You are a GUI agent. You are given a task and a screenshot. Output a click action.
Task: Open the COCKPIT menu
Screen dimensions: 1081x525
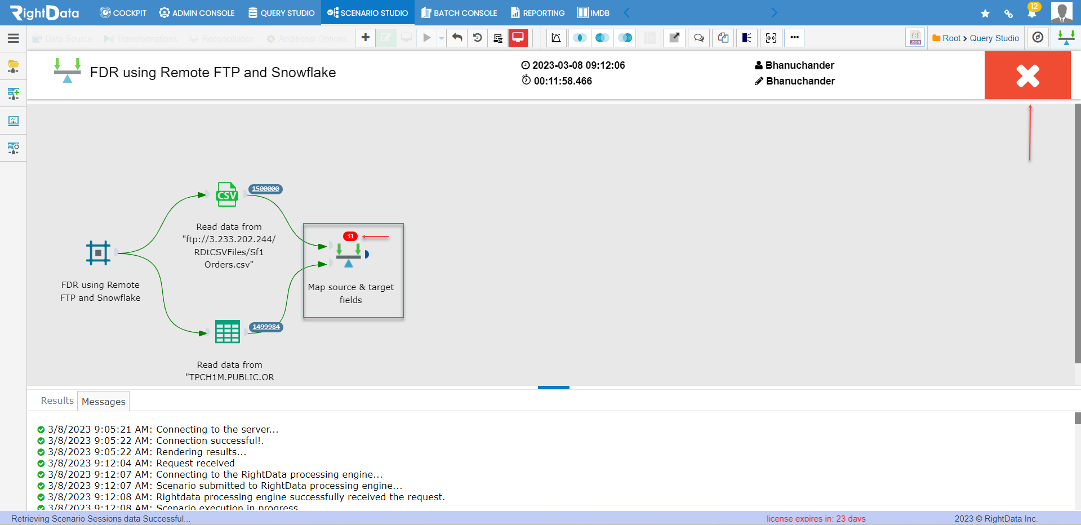coord(123,12)
